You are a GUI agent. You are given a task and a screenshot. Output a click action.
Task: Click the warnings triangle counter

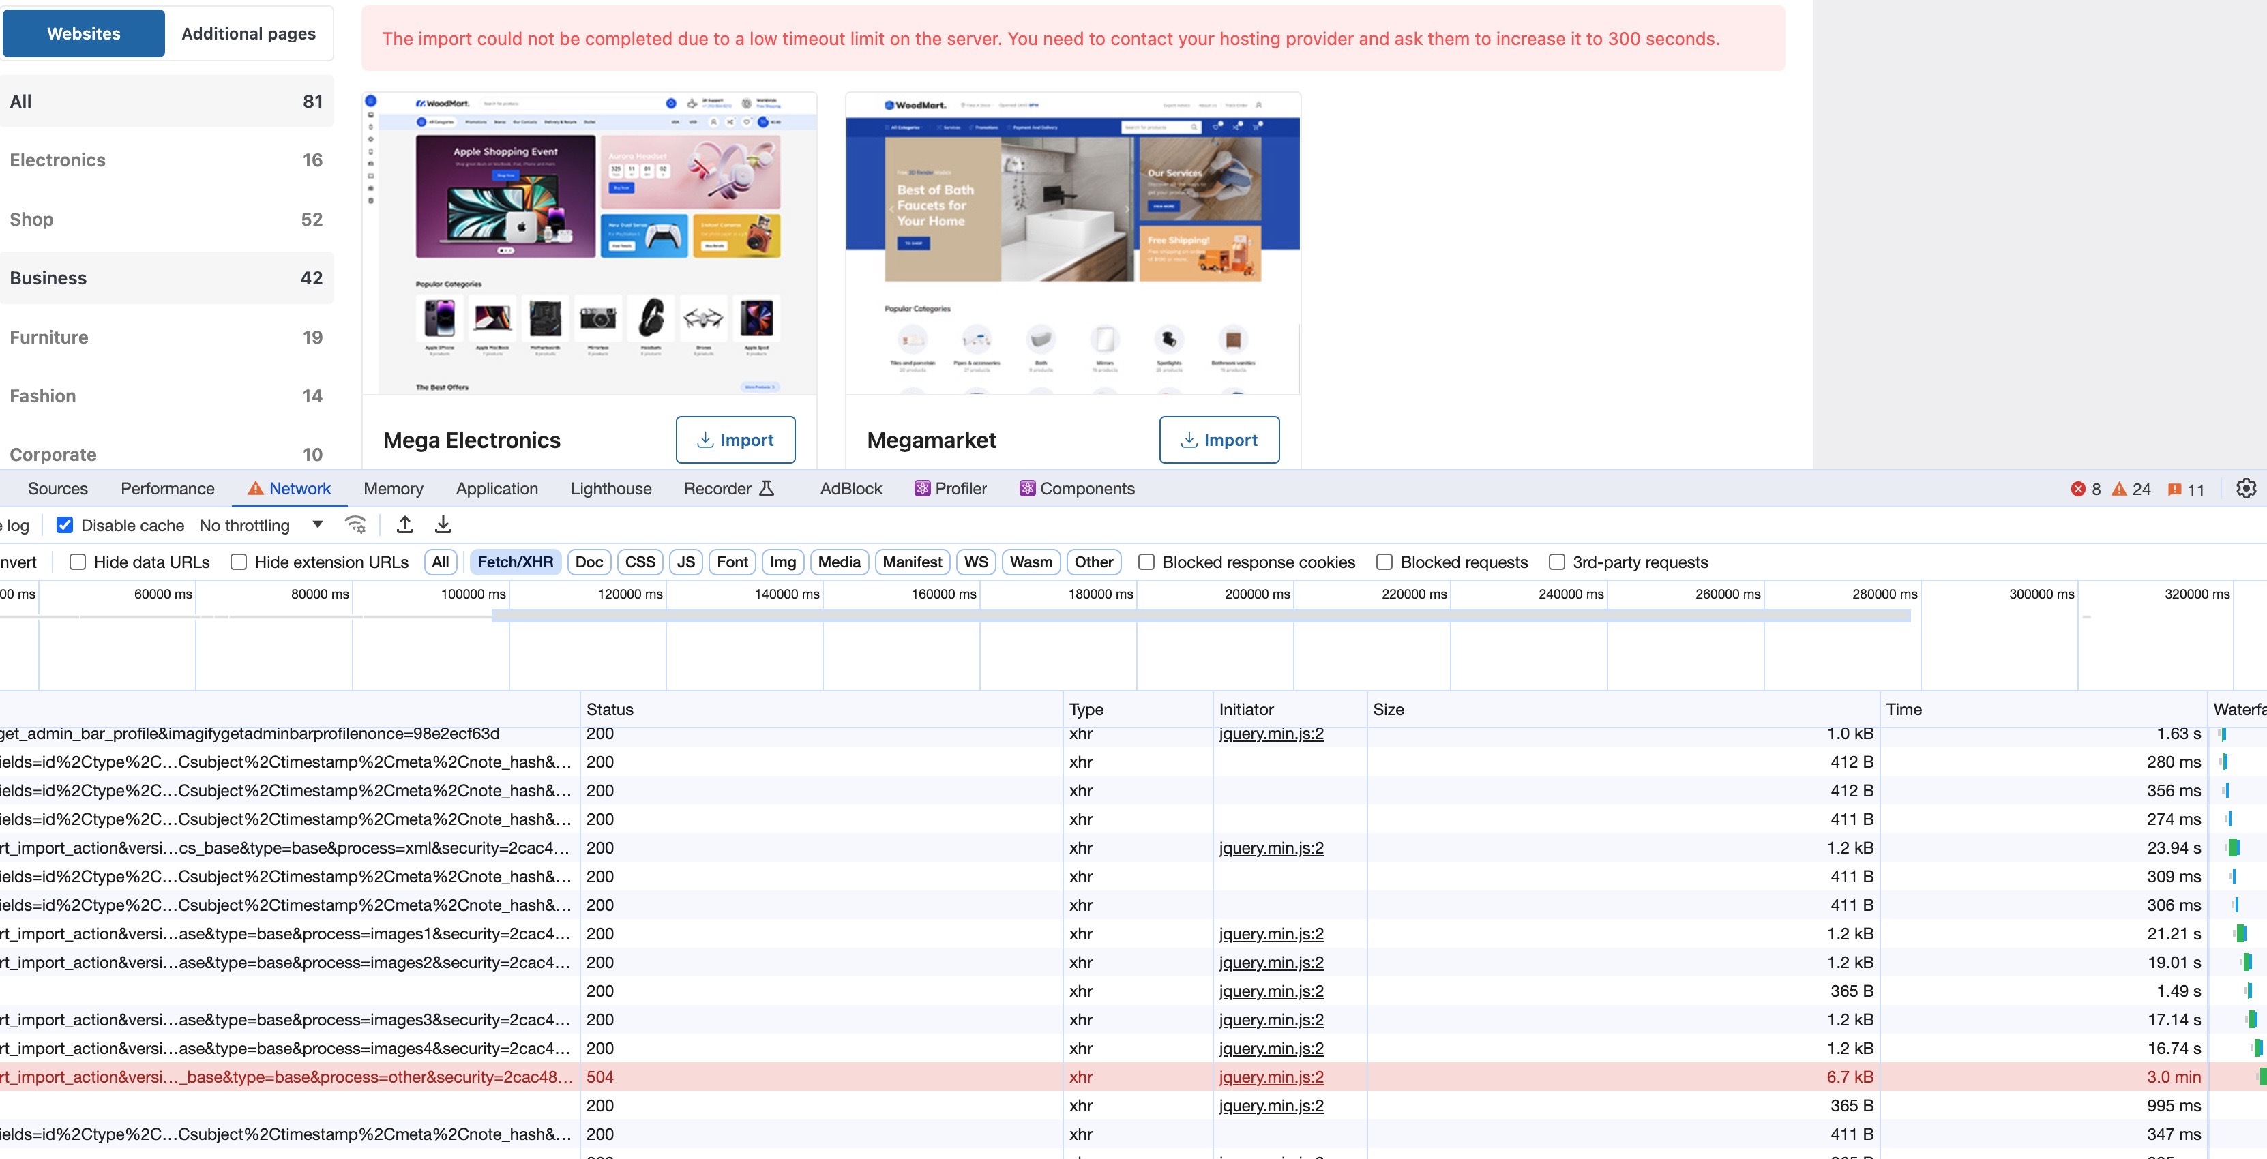pyautogui.click(x=2131, y=490)
